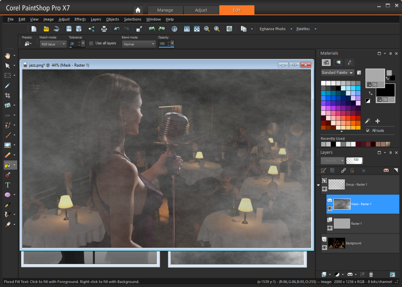This screenshot has height=287, width=402.
Task: Click the New image icon
Action: (34, 29)
